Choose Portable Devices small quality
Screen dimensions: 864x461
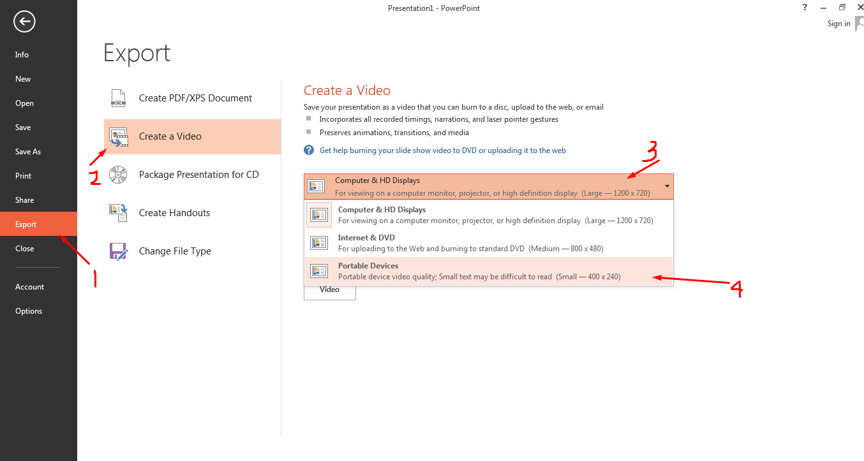pyautogui.click(x=489, y=271)
